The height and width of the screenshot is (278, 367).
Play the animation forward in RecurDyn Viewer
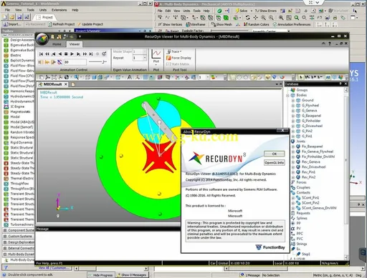click(x=72, y=54)
